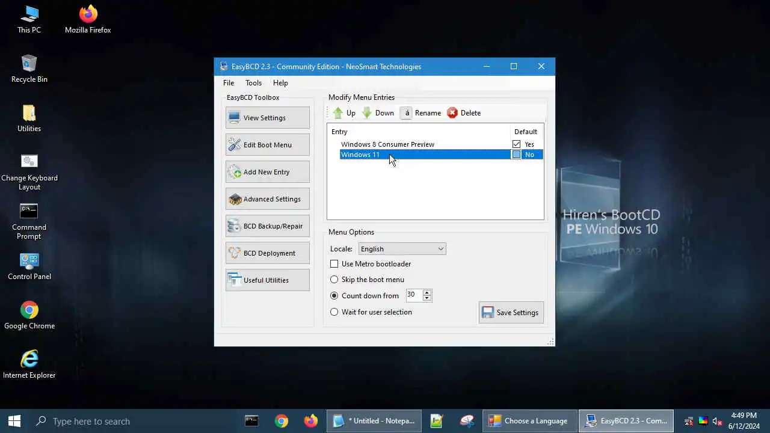This screenshot has height=433, width=770.
Task: Open BCD Backup/Repair section
Action: (268, 226)
